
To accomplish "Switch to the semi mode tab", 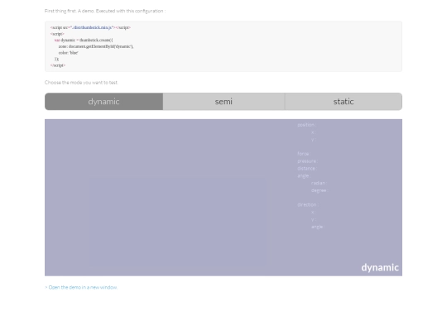I will 223,102.
